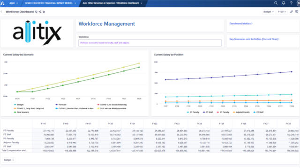Toggle COVID 3 Normal Start legend entry
The width and height of the screenshot is (300, 168).
click(75, 109)
